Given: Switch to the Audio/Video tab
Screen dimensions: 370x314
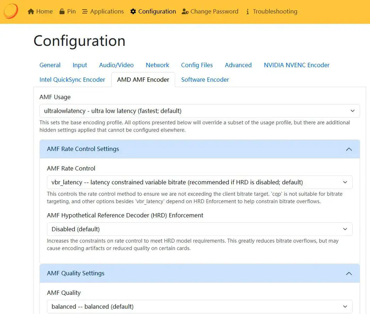Looking at the screenshot, I should click(x=116, y=65).
